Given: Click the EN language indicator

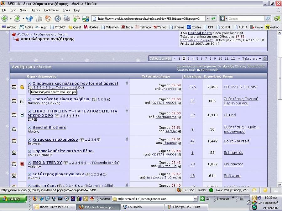Looking at the screenshot, I should [x=241, y=198].
